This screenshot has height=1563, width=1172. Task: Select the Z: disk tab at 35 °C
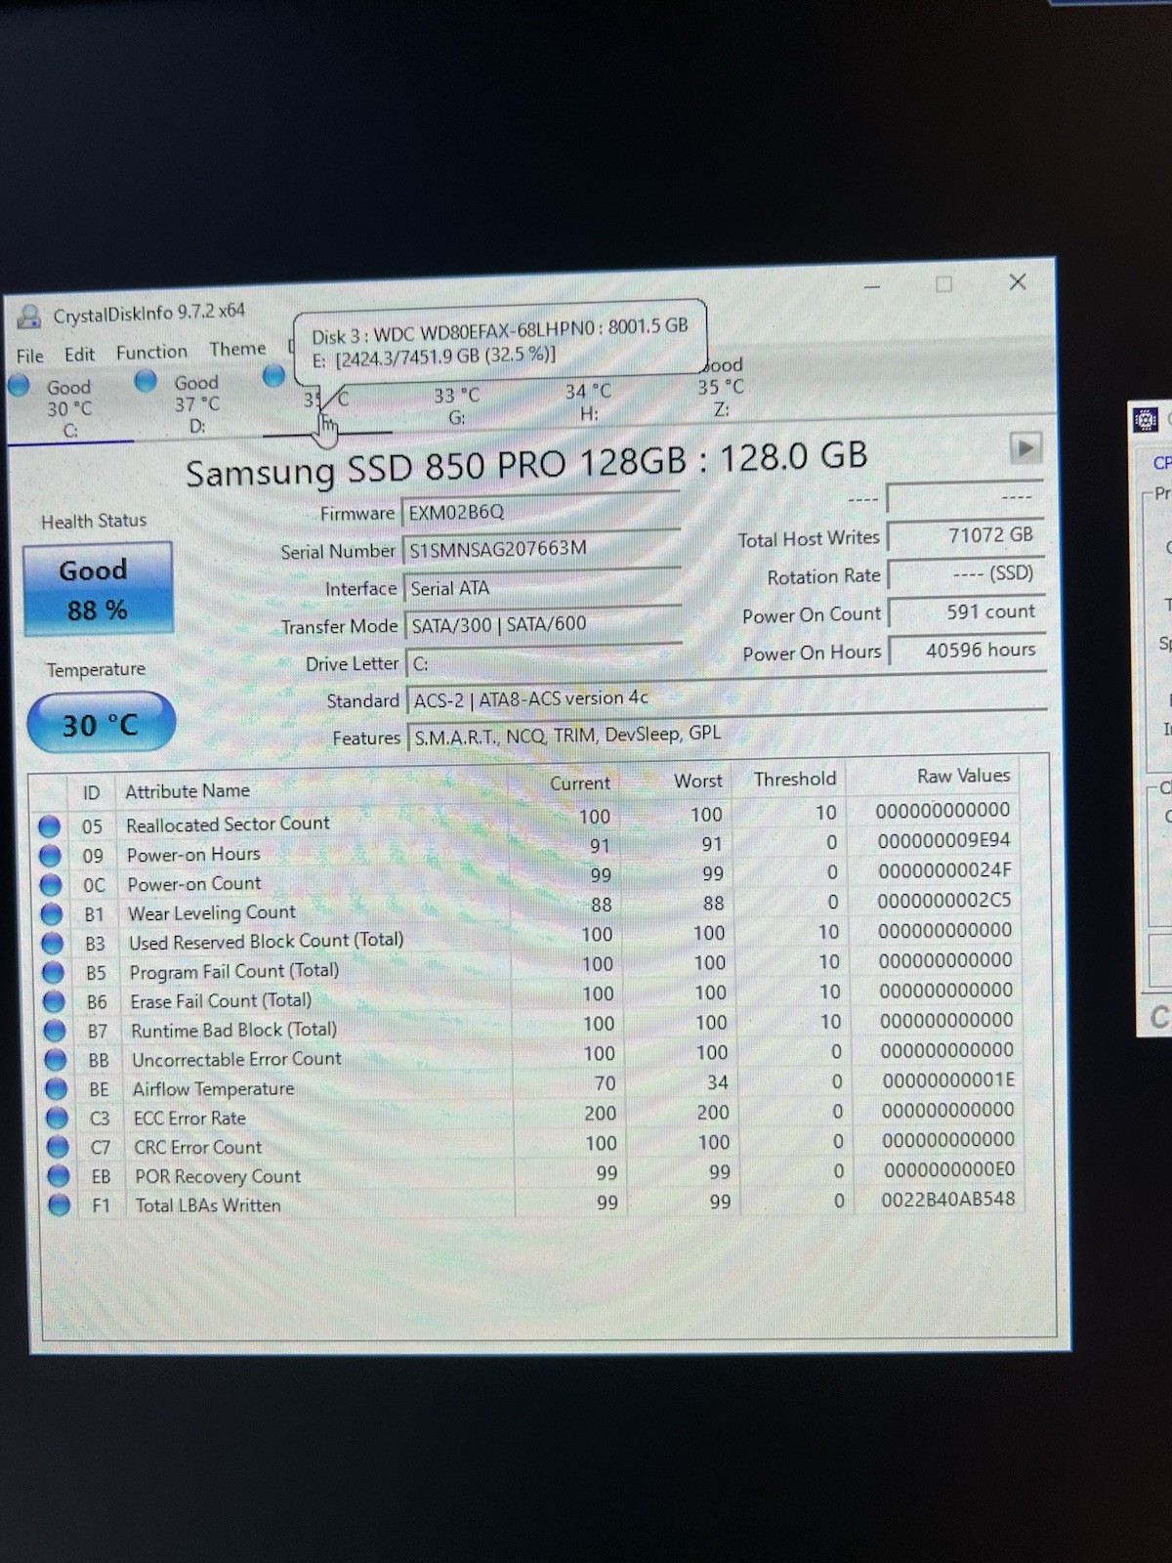[721, 387]
